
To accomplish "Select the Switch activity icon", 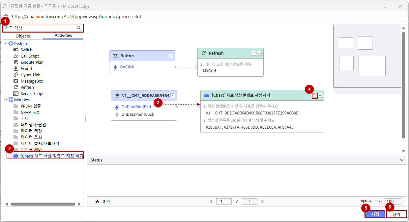I will pos(16,50).
